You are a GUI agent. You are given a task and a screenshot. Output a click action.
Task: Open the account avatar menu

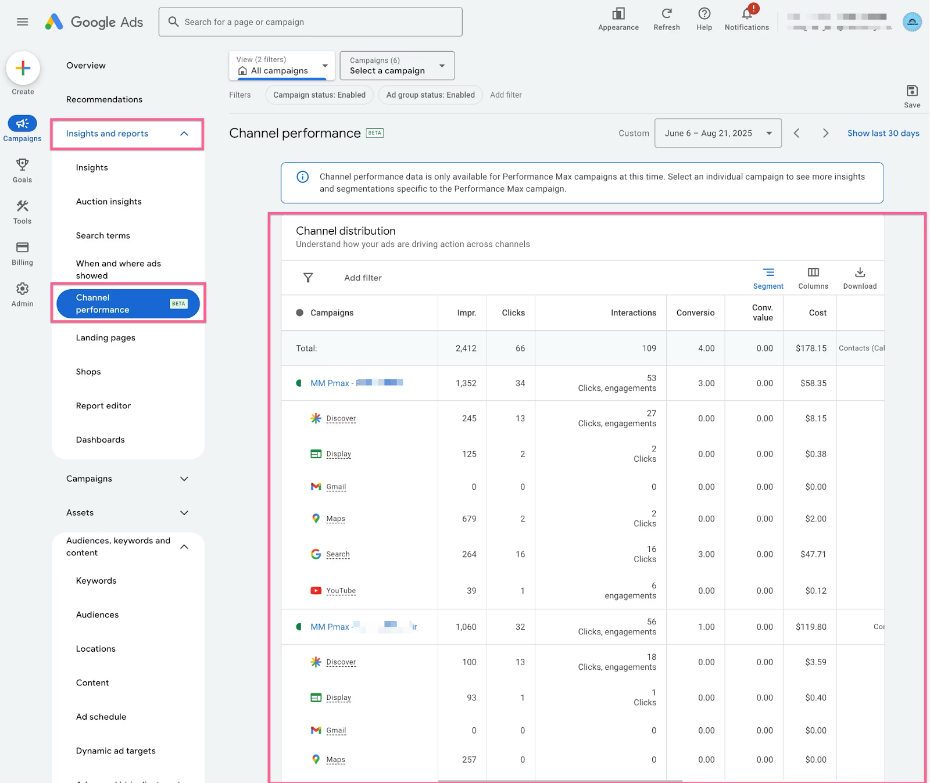912,22
